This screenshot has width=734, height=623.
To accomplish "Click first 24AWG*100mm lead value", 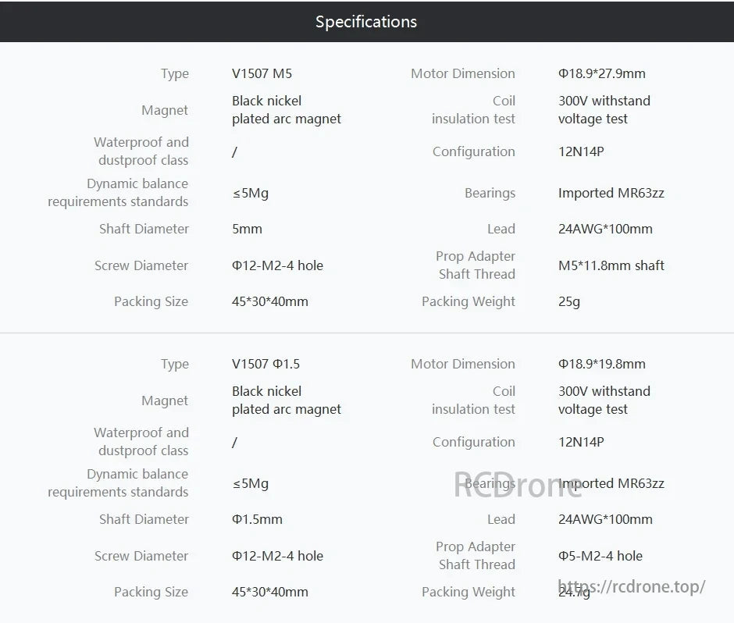I will click(x=604, y=229).
